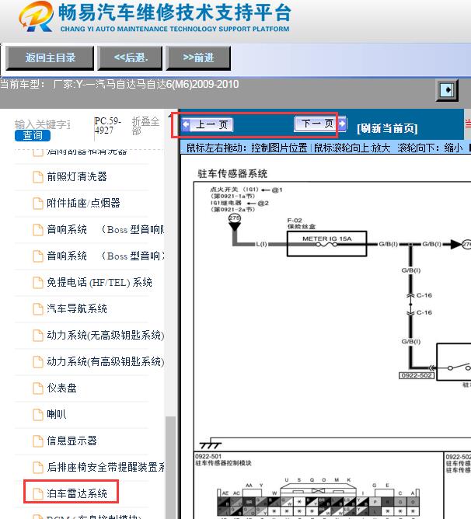Refresh page via 刷新当前页 link
The image size is (471, 519).
[387, 128]
